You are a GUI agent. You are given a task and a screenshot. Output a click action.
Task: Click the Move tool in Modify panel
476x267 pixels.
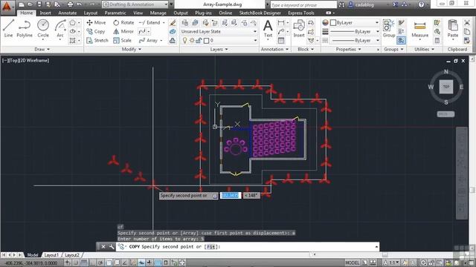click(x=96, y=22)
